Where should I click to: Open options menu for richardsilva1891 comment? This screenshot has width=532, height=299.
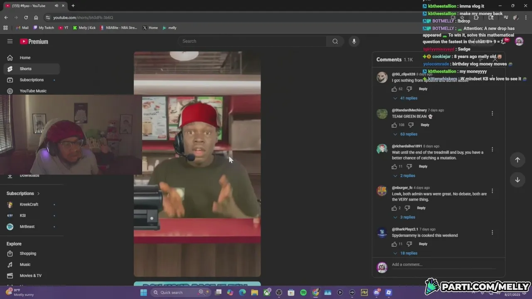(x=492, y=149)
